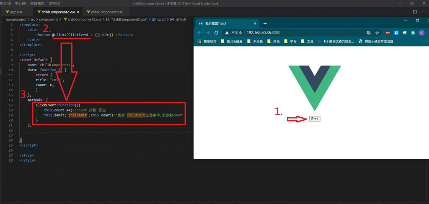Open the K profile avatar
Viewport: 429px width, 204px height.
click(x=421, y=33)
